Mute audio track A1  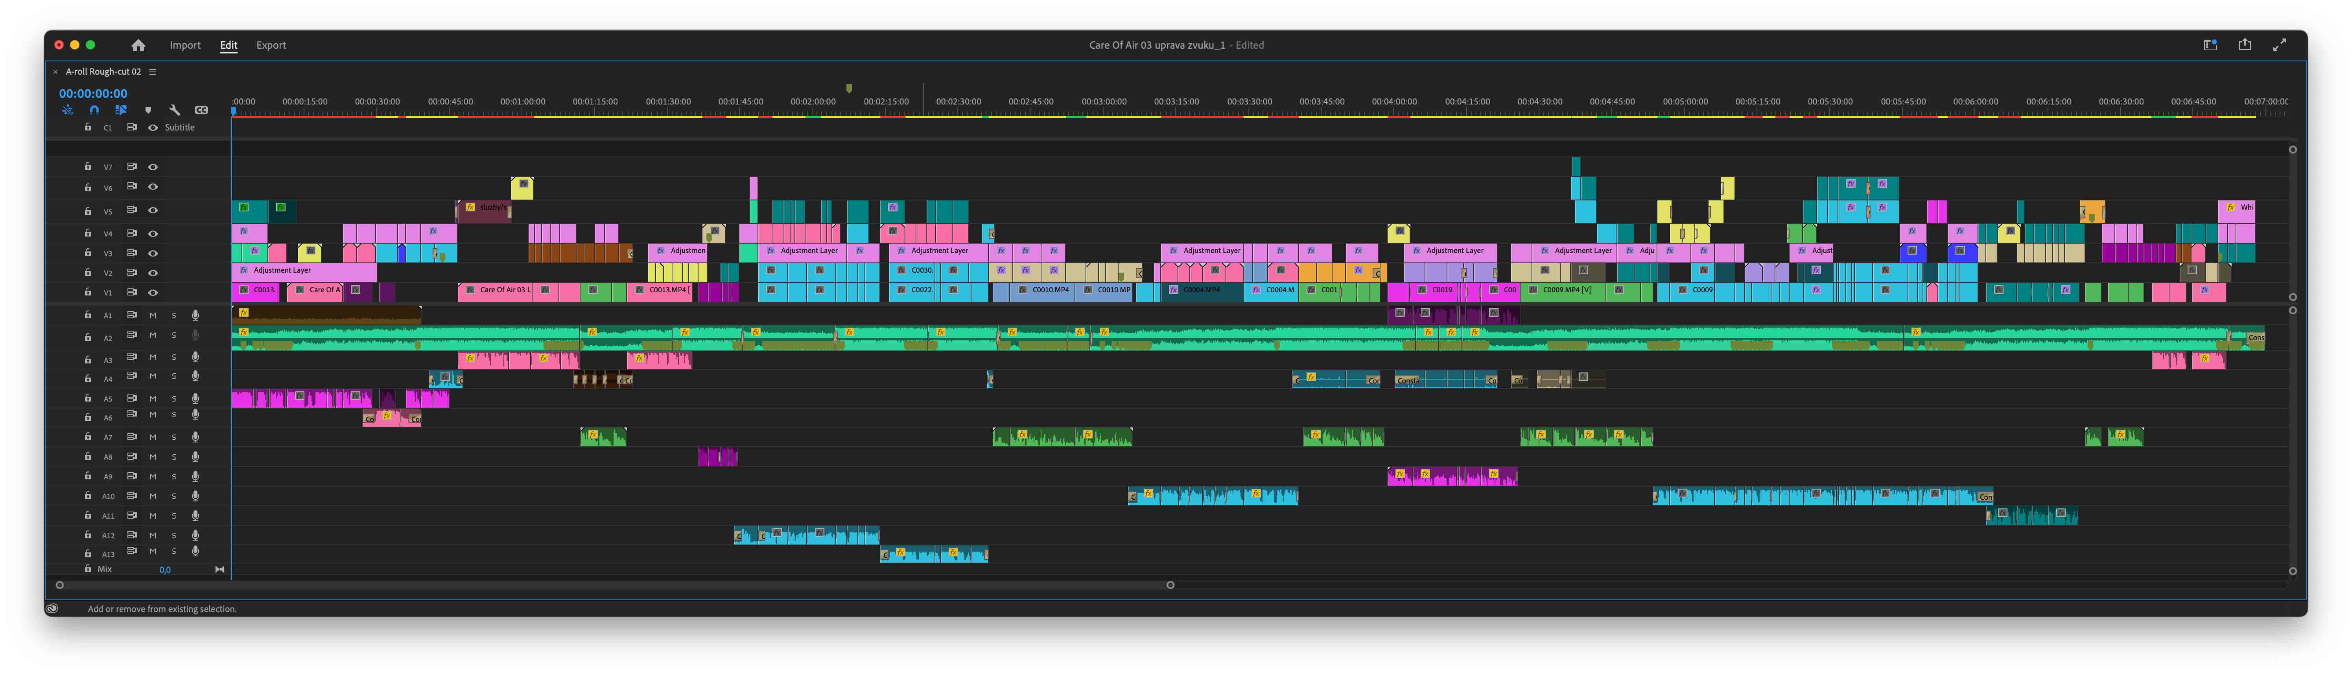pyautogui.click(x=153, y=315)
